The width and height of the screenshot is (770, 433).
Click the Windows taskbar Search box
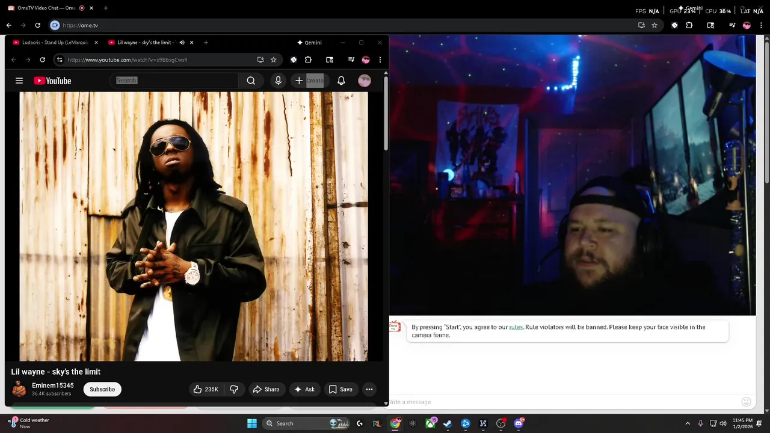[x=307, y=423]
